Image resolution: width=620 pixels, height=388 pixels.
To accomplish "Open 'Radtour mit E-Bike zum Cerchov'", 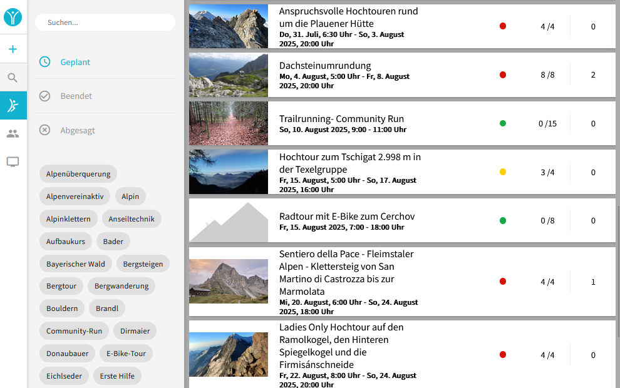I will click(347, 217).
